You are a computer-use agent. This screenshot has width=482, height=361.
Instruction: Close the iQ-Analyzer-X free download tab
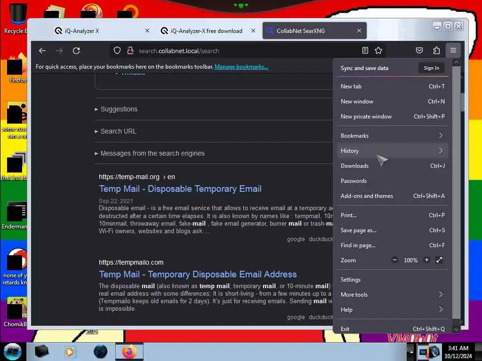pyautogui.click(x=253, y=31)
